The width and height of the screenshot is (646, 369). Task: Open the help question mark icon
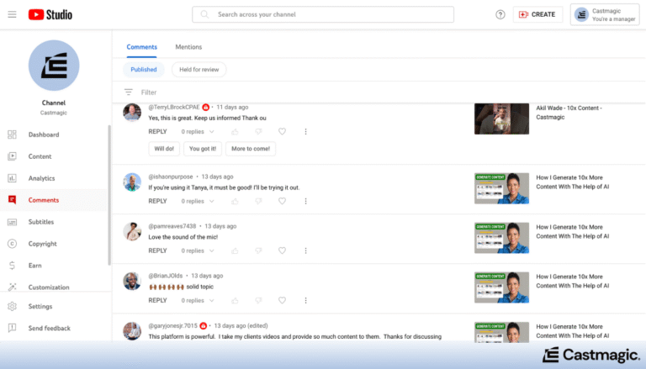pyautogui.click(x=500, y=14)
